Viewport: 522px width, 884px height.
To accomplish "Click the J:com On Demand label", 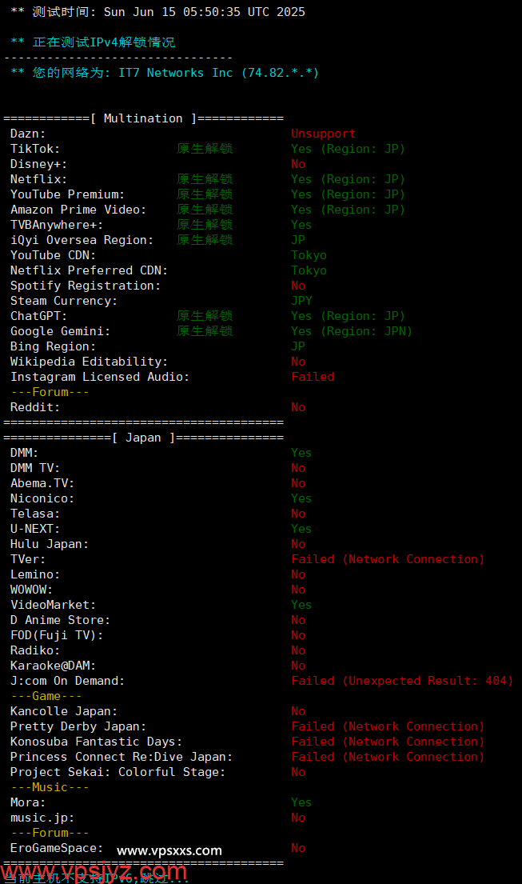I will (x=68, y=681).
